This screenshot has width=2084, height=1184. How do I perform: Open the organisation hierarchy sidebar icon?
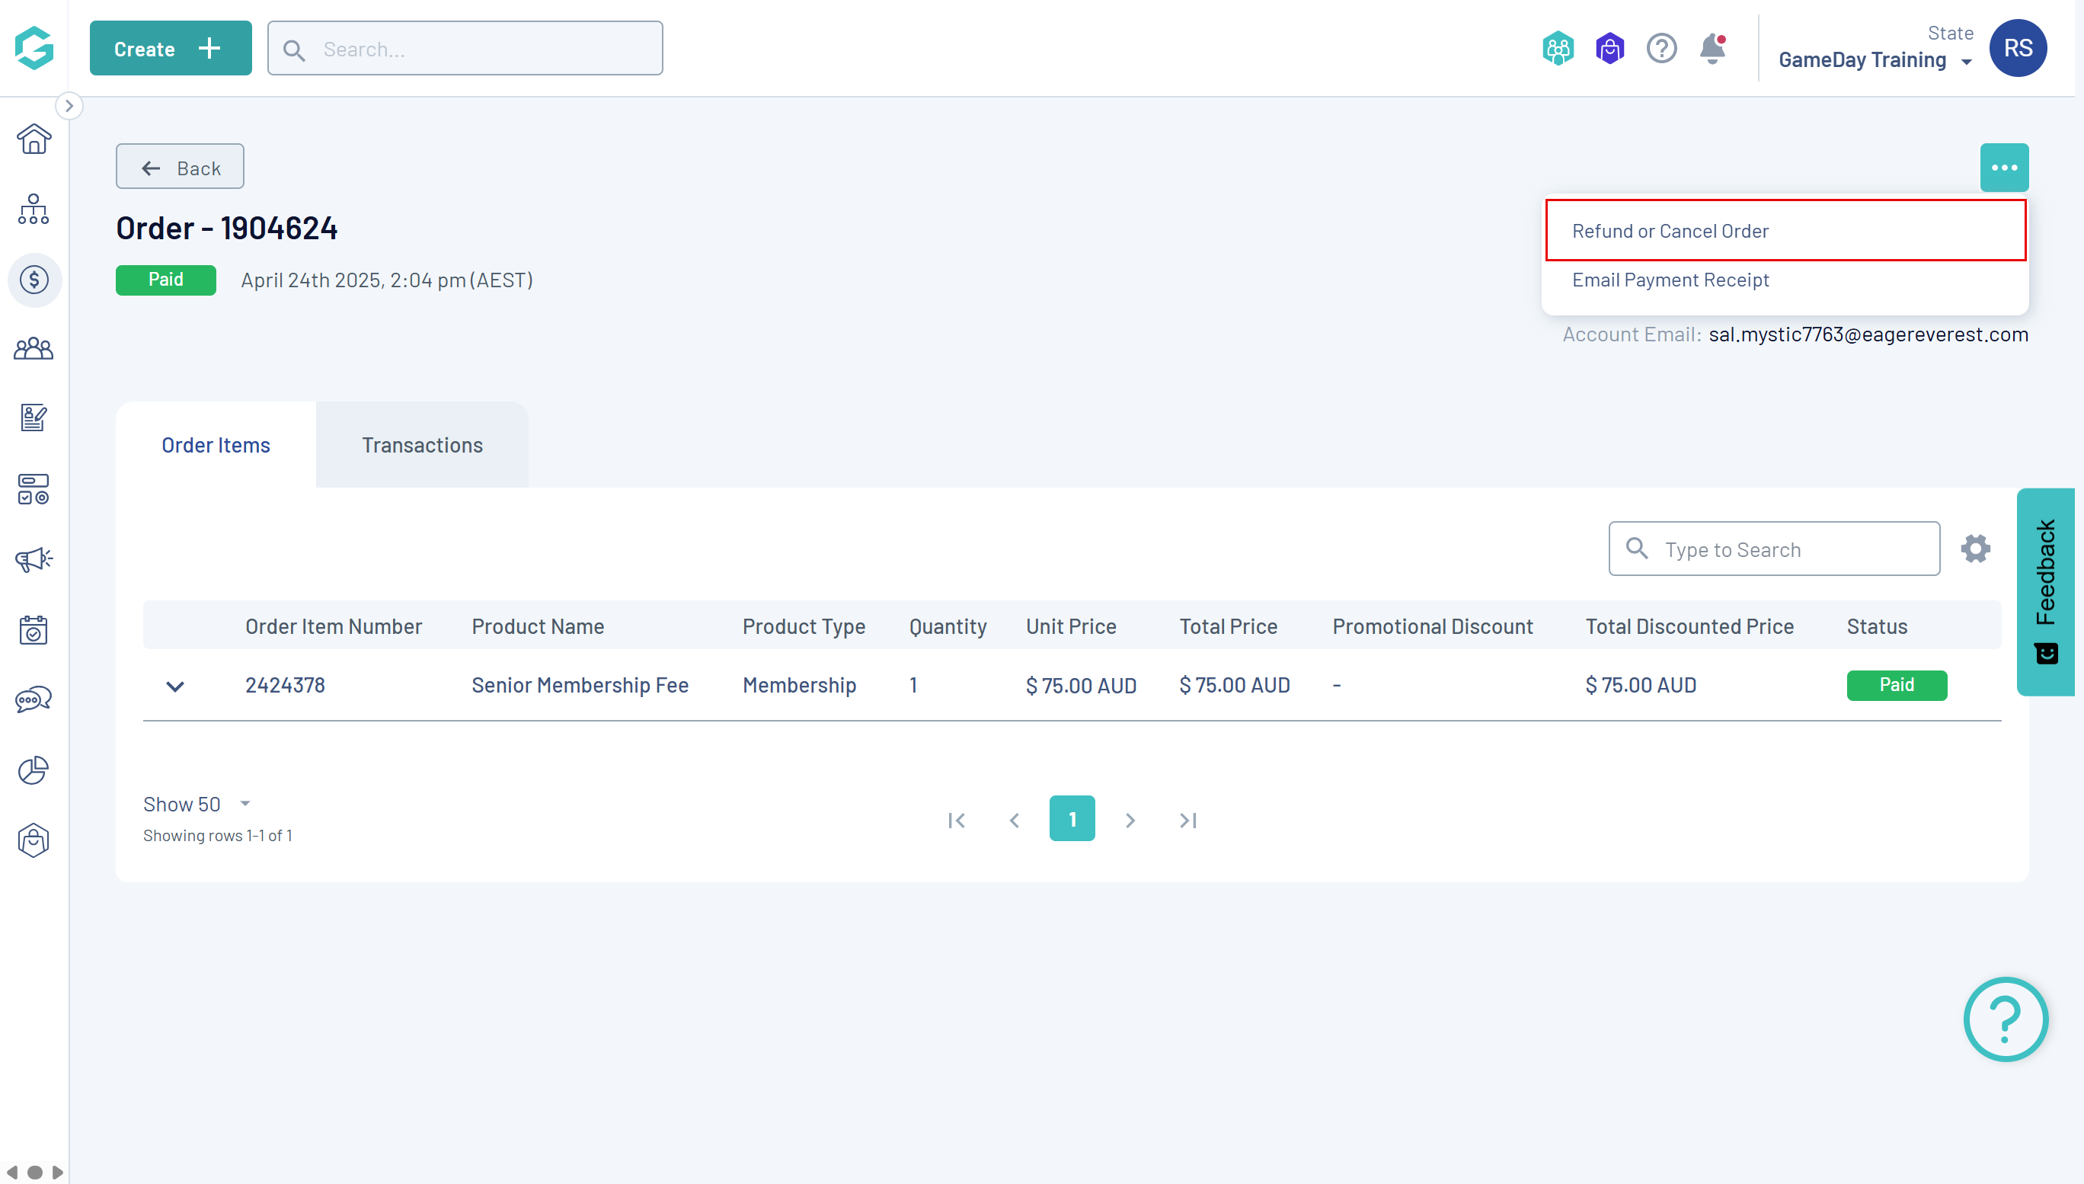point(34,209)
